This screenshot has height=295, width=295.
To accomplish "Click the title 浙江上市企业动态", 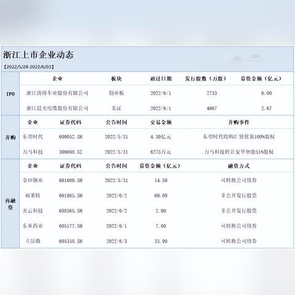I will tap(38, 55).
